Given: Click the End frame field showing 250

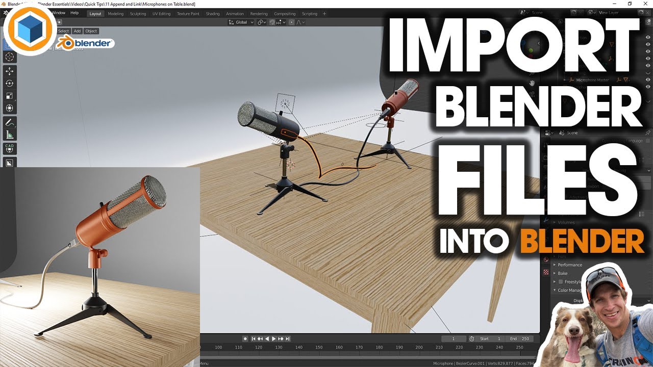Looking at the screenshot, I should 520,338.
